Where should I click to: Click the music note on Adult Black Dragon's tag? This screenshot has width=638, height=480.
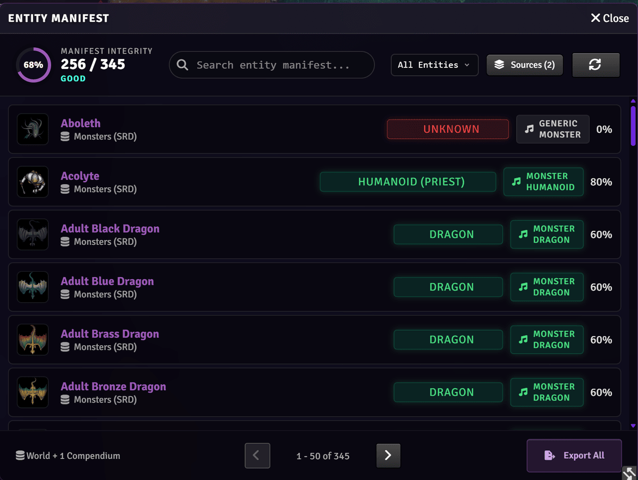pos(523,234)
